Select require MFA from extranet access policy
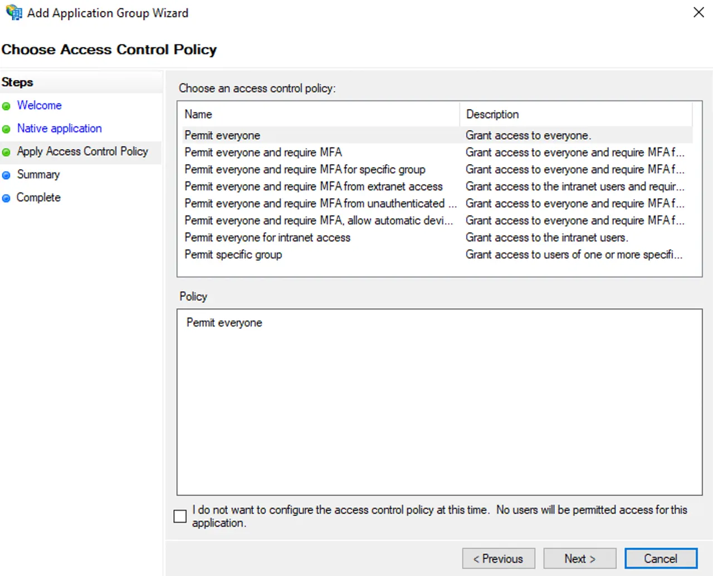Screen dimensions: 713x576 click(x=438, y=186)
